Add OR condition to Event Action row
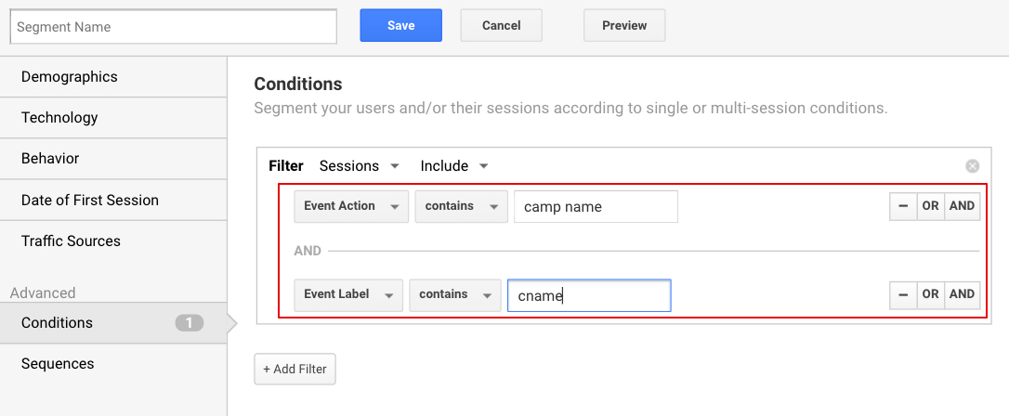 tap(931, 206)
